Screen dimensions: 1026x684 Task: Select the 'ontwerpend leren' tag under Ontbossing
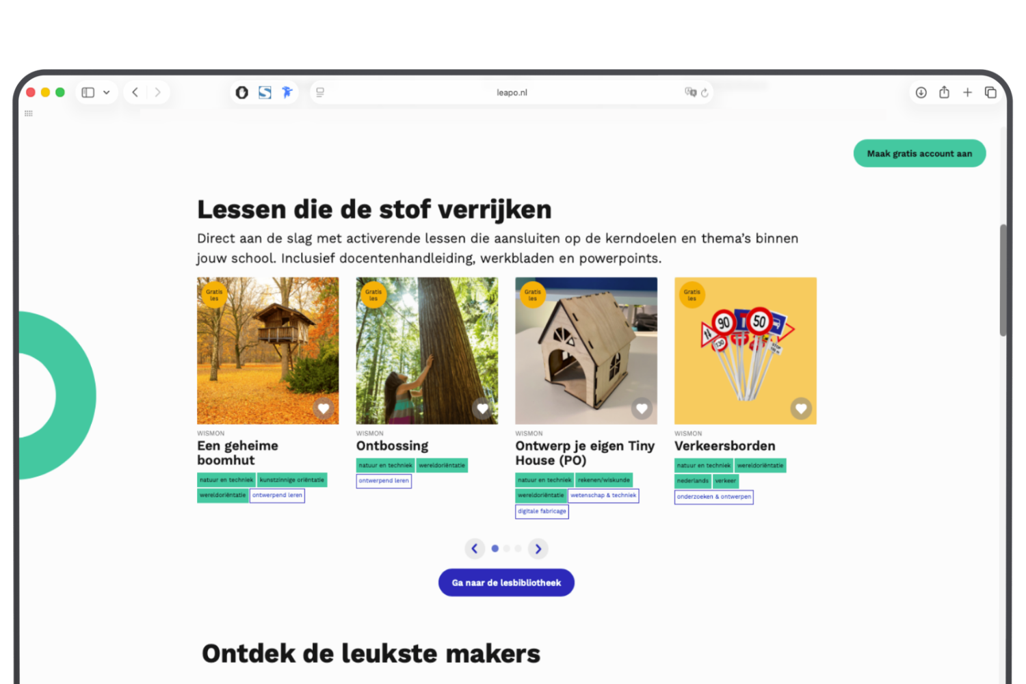(x=384, y=481)
